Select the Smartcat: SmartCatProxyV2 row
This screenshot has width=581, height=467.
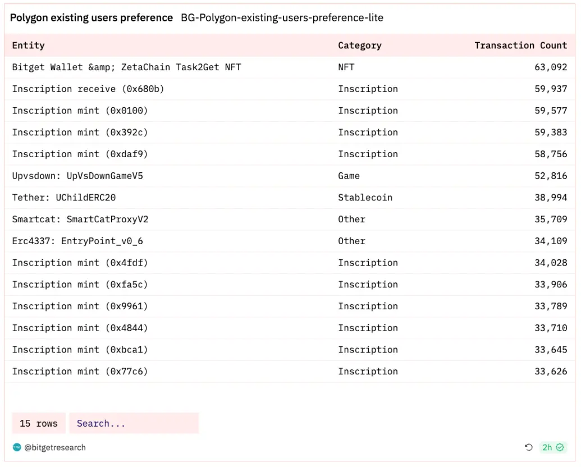click(x=80, y=219)
